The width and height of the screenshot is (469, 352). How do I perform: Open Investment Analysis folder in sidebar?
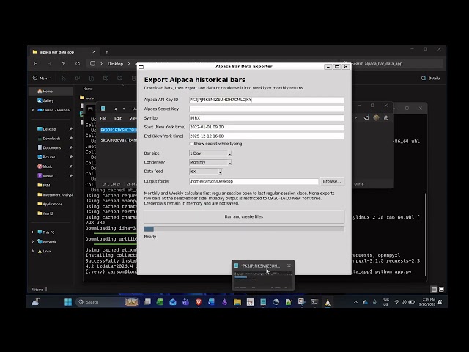tap(56, 195)
